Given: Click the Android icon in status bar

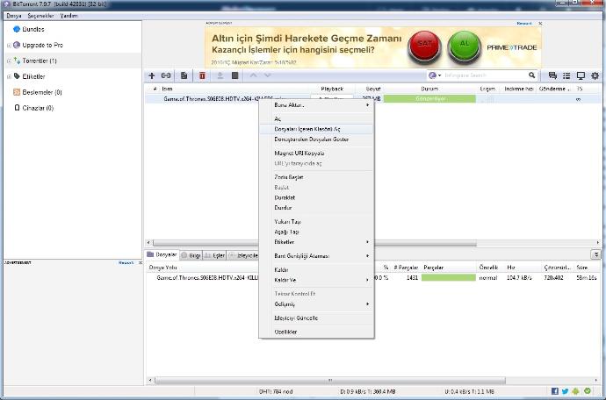Looking at the screenshot, I should point(576,391).
